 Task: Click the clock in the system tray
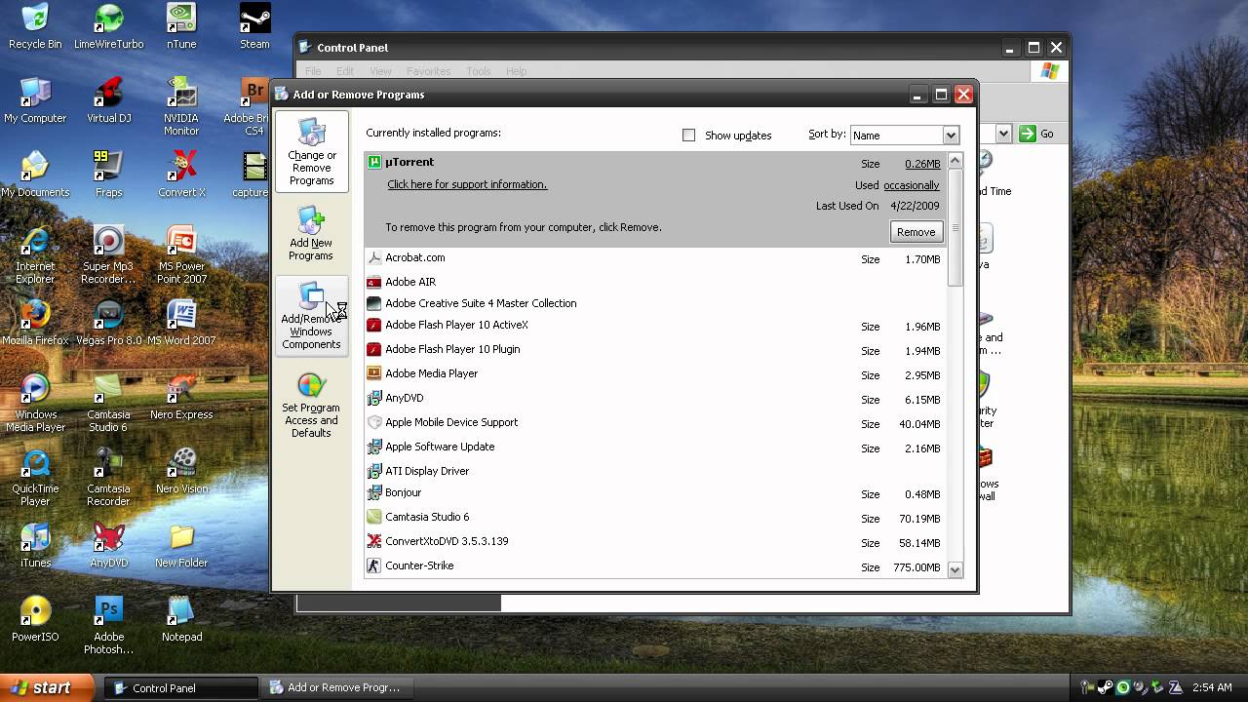coord(1211,688)
